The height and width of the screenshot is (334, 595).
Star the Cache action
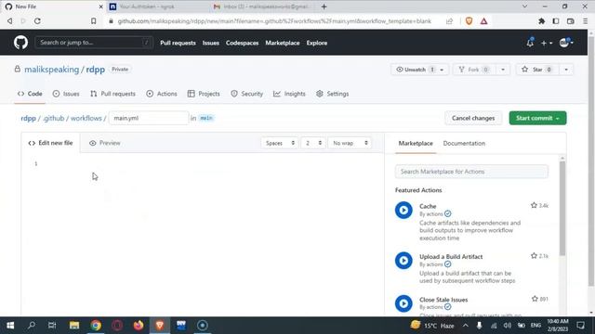click(534, 205)
